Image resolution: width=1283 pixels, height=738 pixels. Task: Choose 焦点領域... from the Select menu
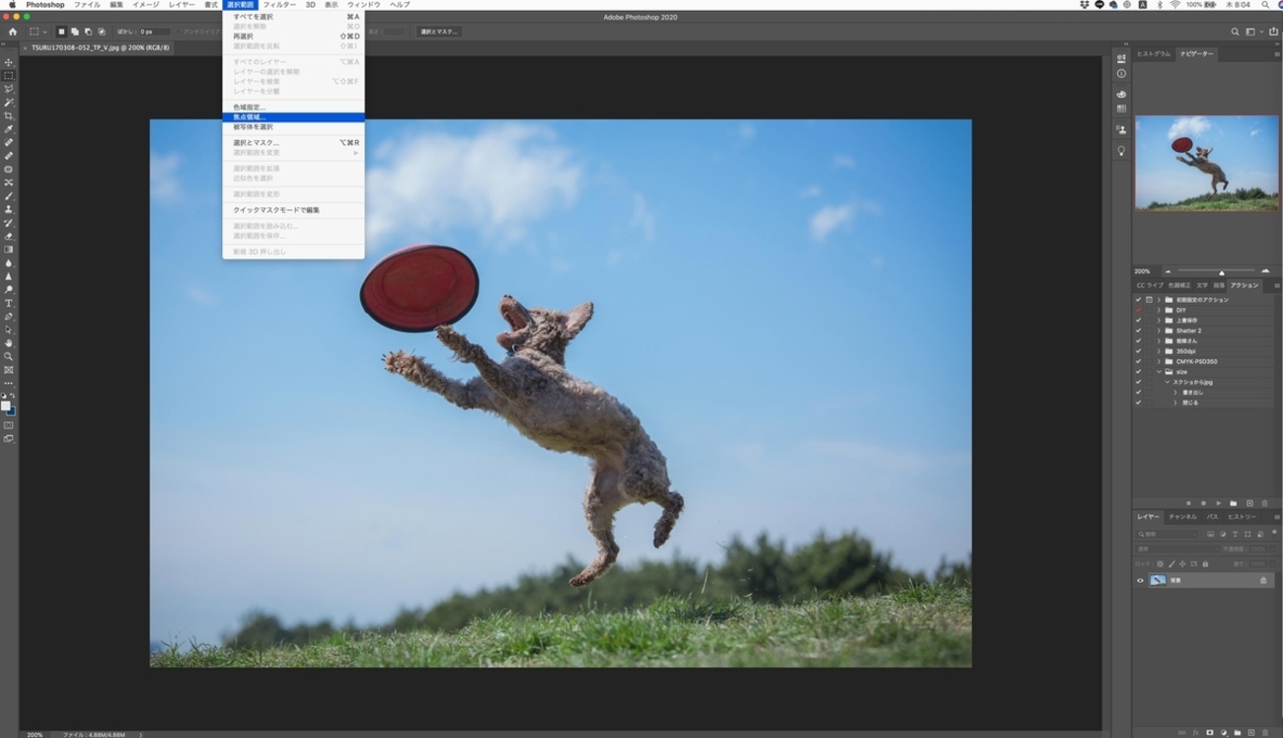tap(250, 117)
